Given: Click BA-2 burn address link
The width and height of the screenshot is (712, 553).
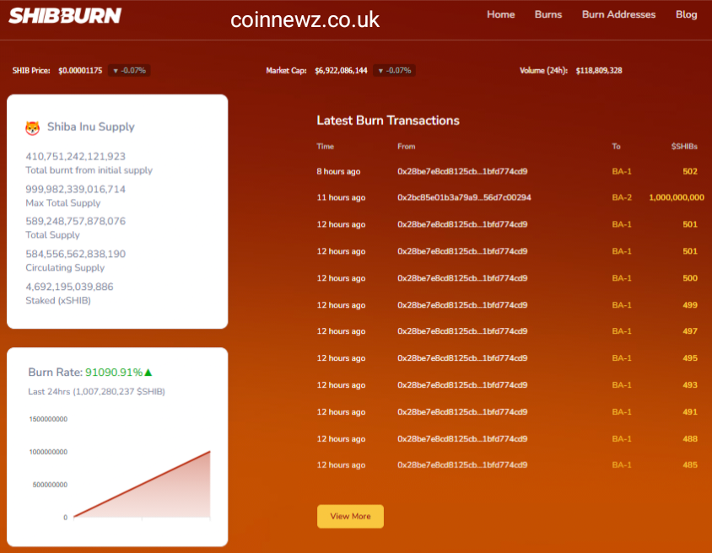Looking at the screenshot, I should (622, 197).
